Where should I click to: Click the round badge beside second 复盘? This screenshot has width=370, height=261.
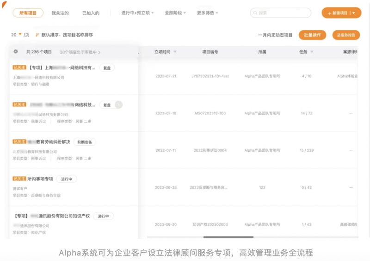(x=118, y=105)
